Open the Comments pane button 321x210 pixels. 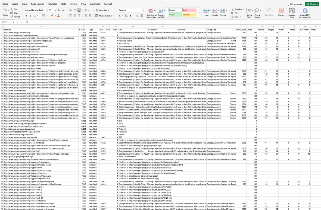295,4
